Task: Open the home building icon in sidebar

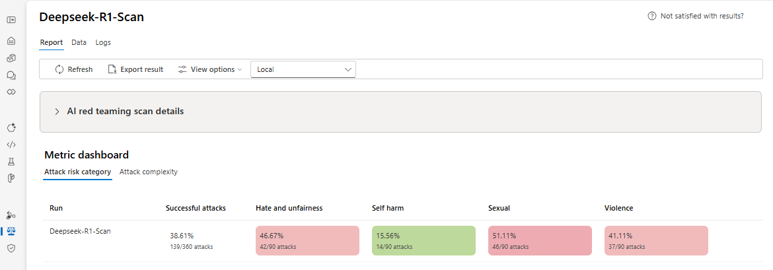Action: point(11,40)
